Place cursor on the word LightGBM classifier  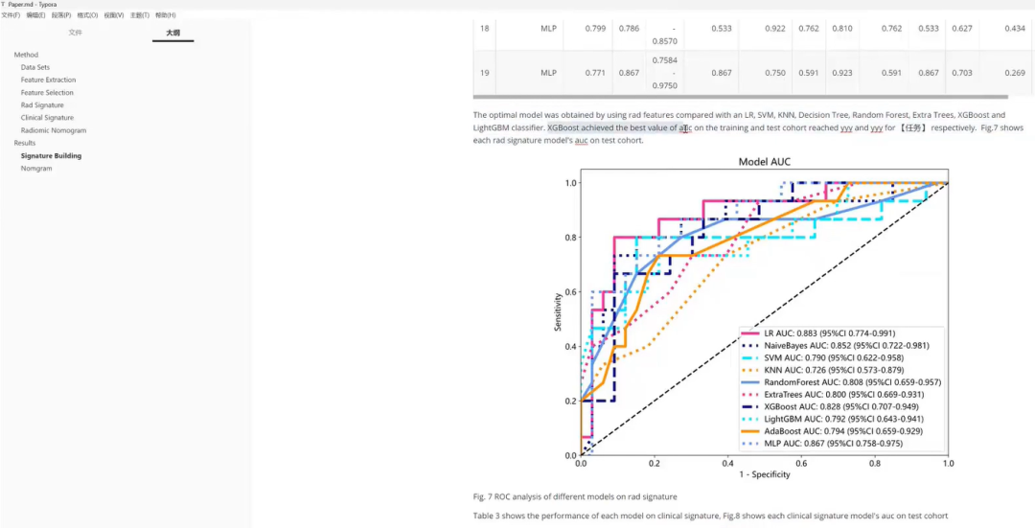tap(509, 128)
